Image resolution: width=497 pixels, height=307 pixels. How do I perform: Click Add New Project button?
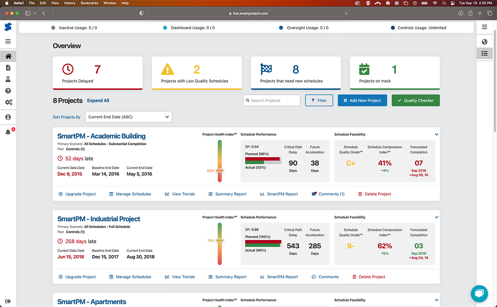pos(362,100)
